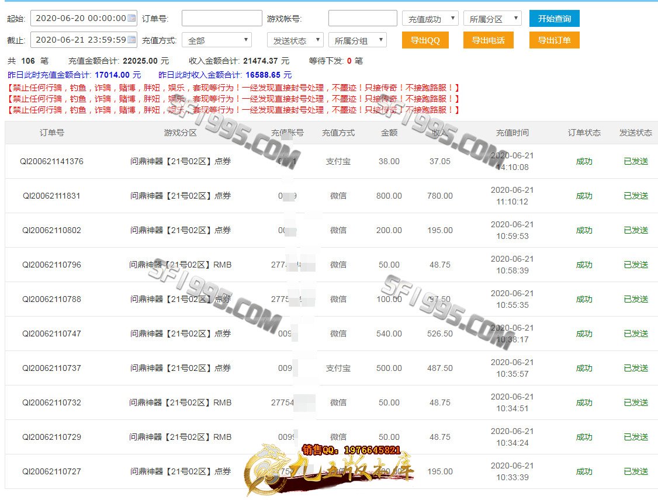Open the 所属分区 dropdown
Image resolution: width=658 pixels, height=500 pixels.
[x=491, y=19]
